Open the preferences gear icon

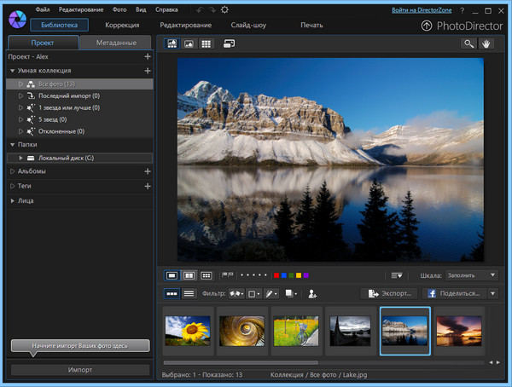pos(224,9)
